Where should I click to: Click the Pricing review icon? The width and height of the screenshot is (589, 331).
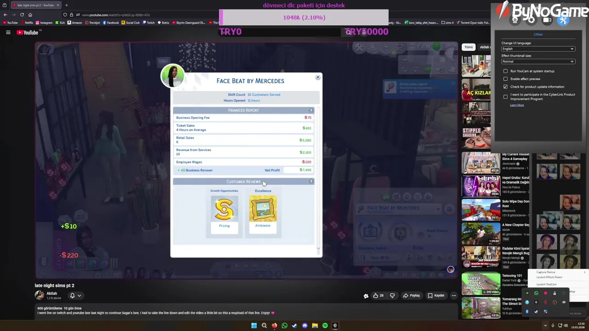[224, 209]
